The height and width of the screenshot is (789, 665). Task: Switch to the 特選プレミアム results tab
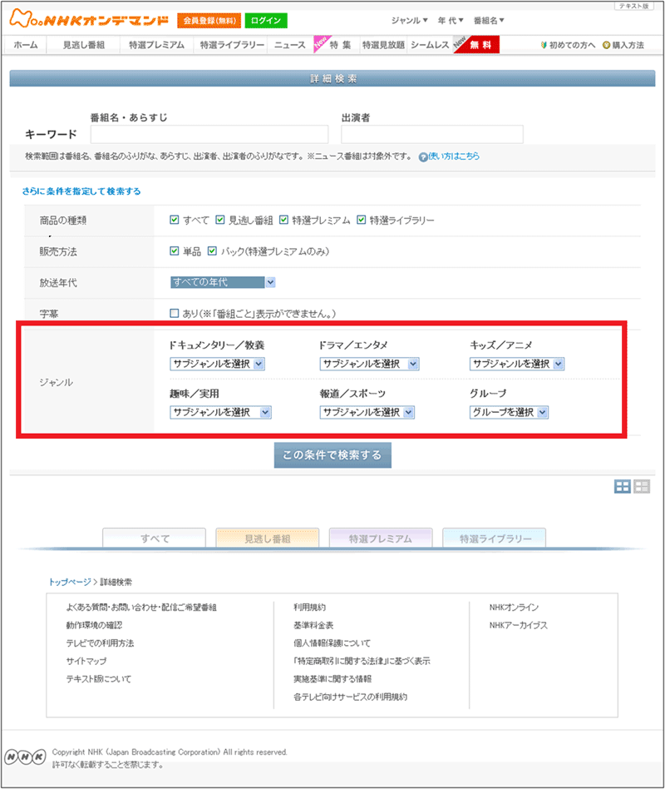click(x=381, y=538)
